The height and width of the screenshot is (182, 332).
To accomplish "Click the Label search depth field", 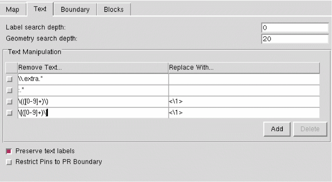I will click(x=295, y=28).
